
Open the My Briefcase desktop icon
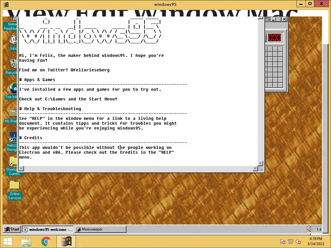click(12, 116)
